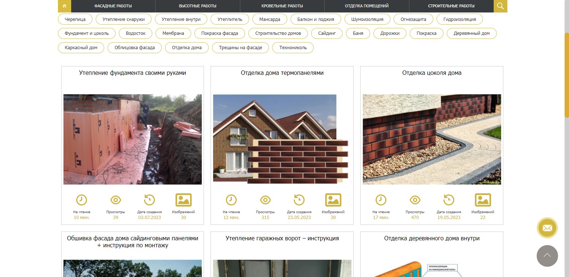The width and height of the screenshot is (569, 277).
Task: Select the Деревянный дом tag
Action: pos(472,33)
